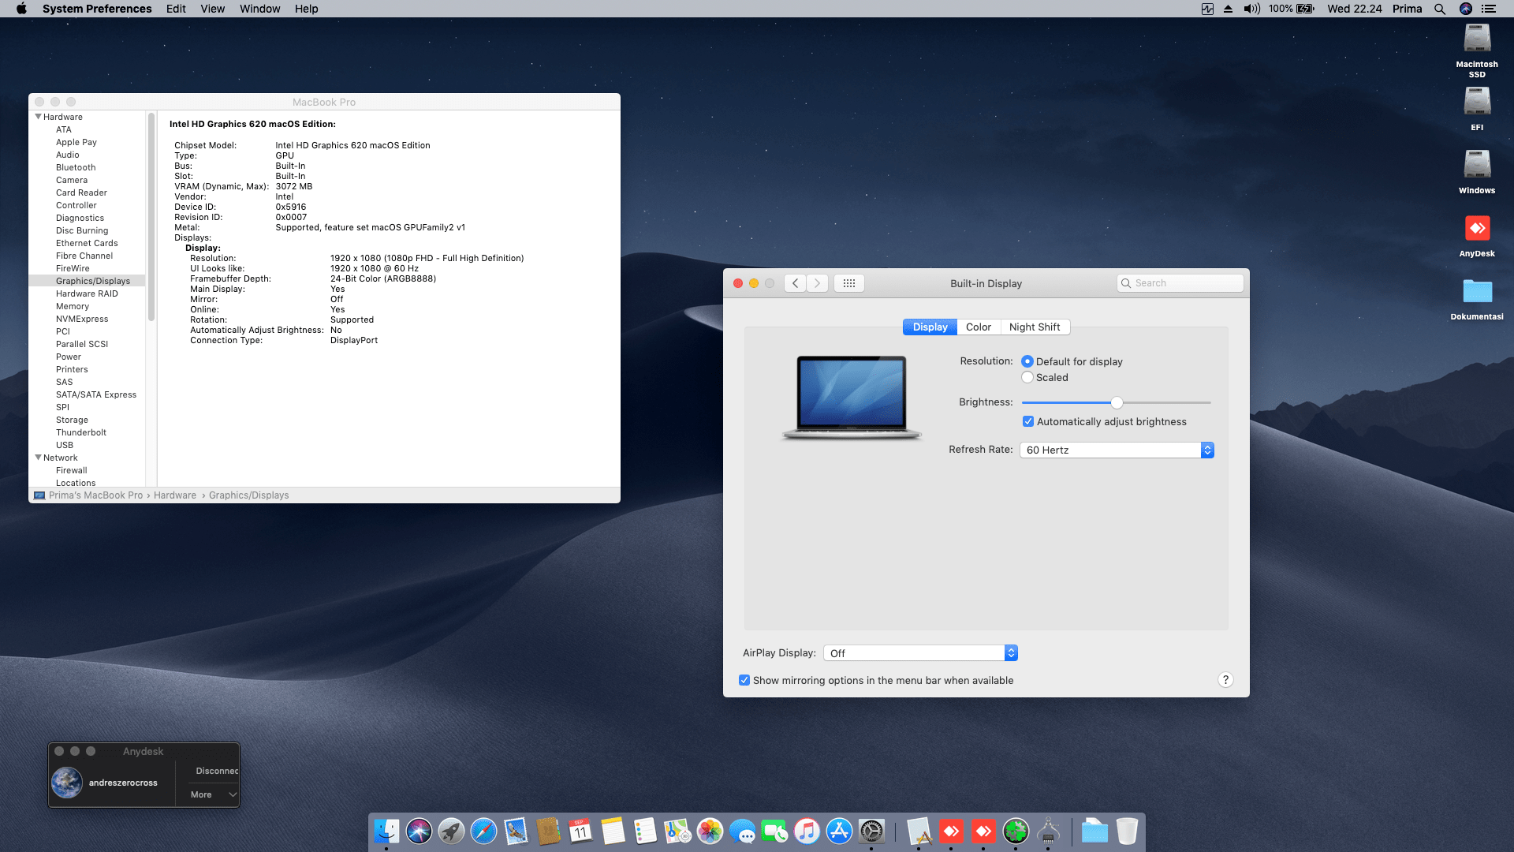1514x852 pixels.
Task: Click the Brightness slider handle
Action: [x=1117, y=403]
